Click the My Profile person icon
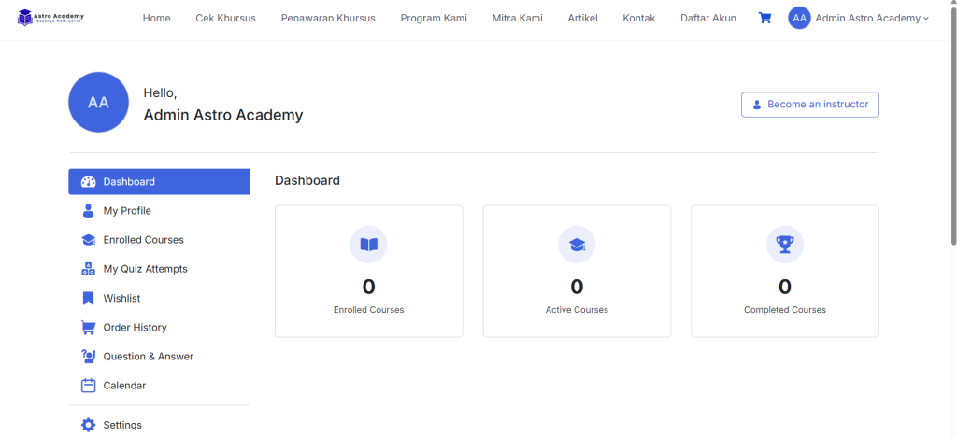Image resolution: width=957 pixels, height=437 pixels. [88, 211]
